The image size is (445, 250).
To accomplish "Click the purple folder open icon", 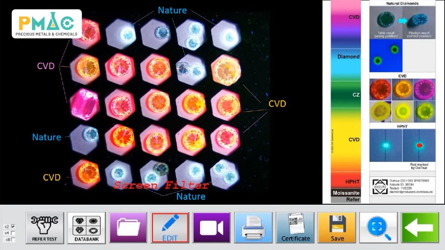I will coord(128,227).
